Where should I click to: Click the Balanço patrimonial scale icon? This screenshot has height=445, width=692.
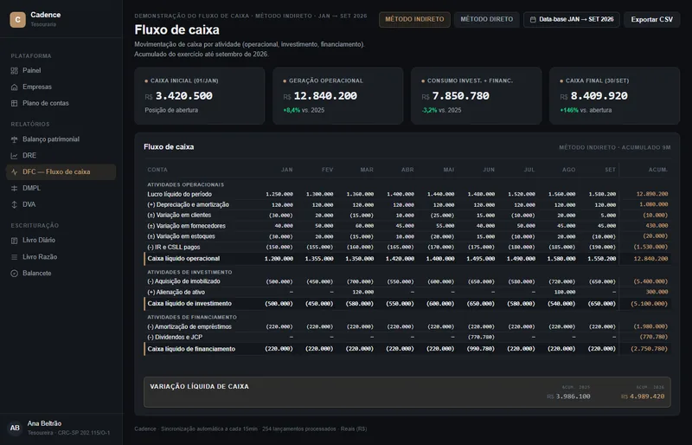click(x=14, y=139)
